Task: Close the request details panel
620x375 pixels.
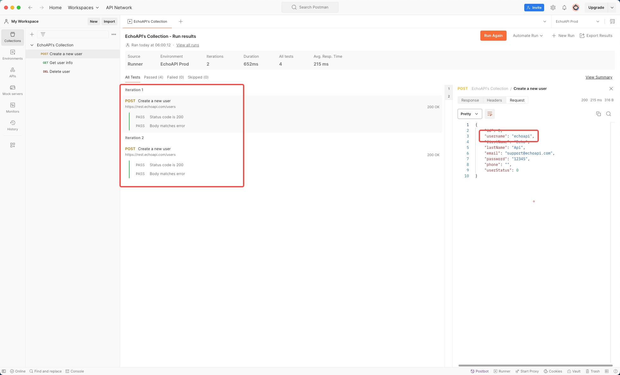Action: pyautogui.click(x=611, y=89)
